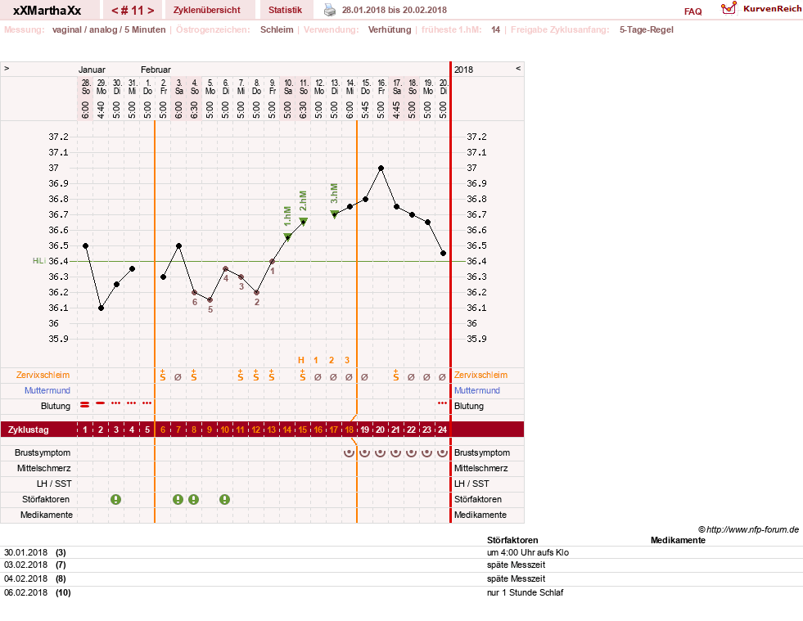Go to previous cycle arrow before #11
Screen dimensions: 803x621
(115, 11)
